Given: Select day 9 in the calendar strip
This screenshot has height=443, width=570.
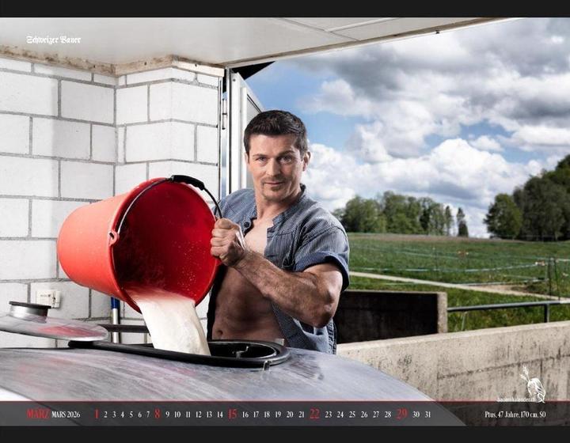Looking at the screenshot, I should 167,415.
